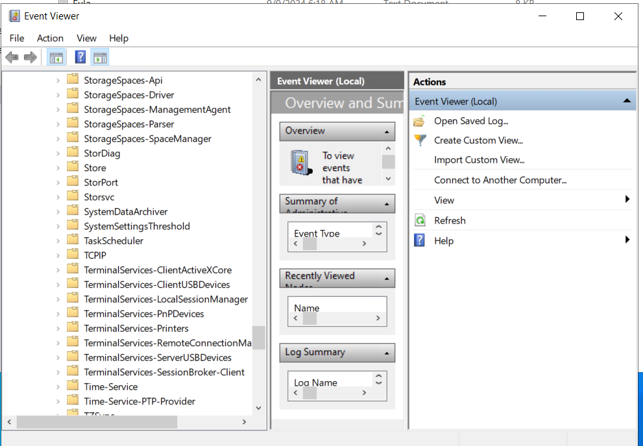Click the Help icon in Actions pane
643x446 pixels.
tap(420, 241)
